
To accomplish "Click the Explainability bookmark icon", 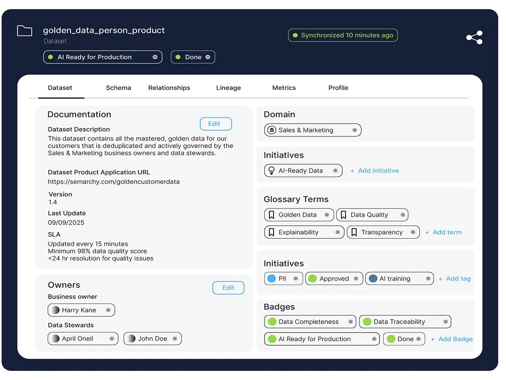I will (272, 232).
